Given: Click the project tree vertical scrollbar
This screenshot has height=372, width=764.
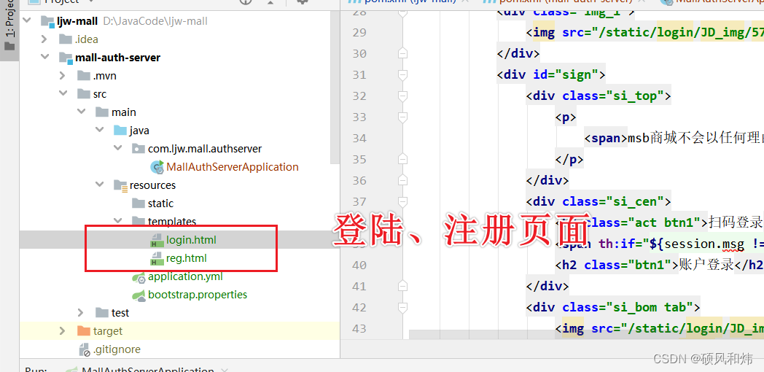Looking at the screenshot, I should pos(335,89).
